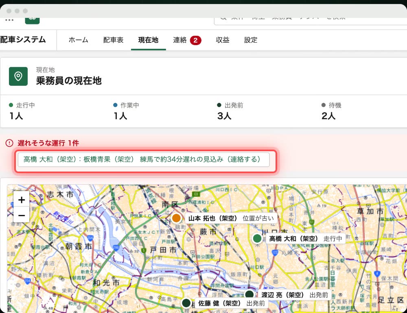Click the 出発前 3人 status counter
The image size is (407, 313).
click(x=230, y=111)
